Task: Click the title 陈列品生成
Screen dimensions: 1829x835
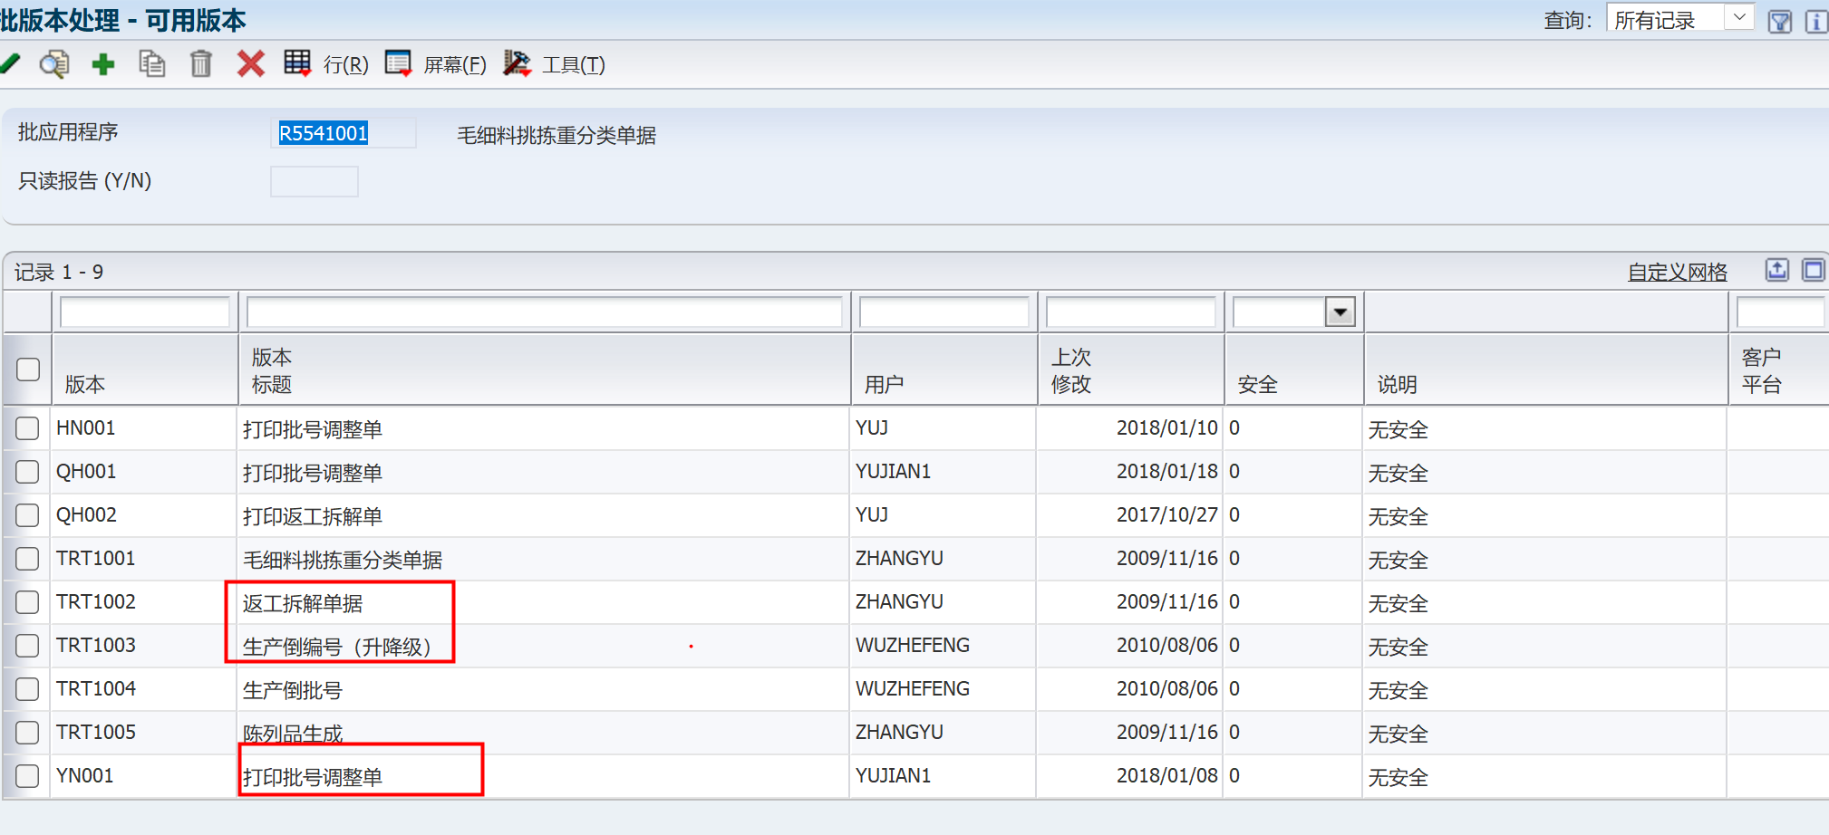Action: tap(293, 734)
